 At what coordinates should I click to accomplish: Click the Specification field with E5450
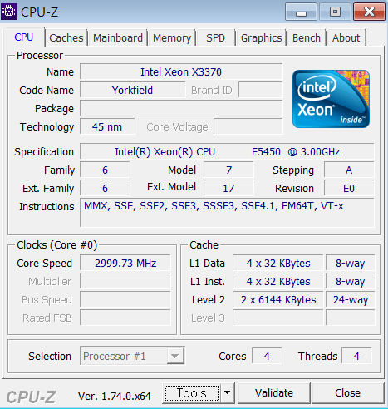227,152
